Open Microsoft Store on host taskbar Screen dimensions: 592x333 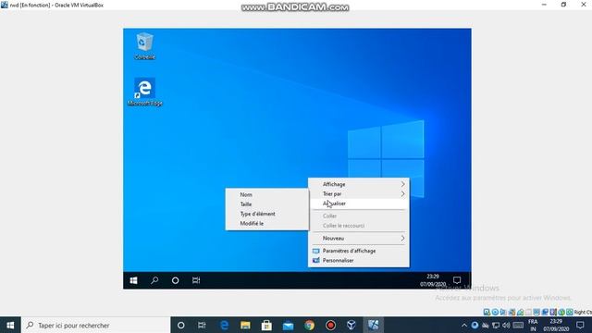(x=266, y=325)
